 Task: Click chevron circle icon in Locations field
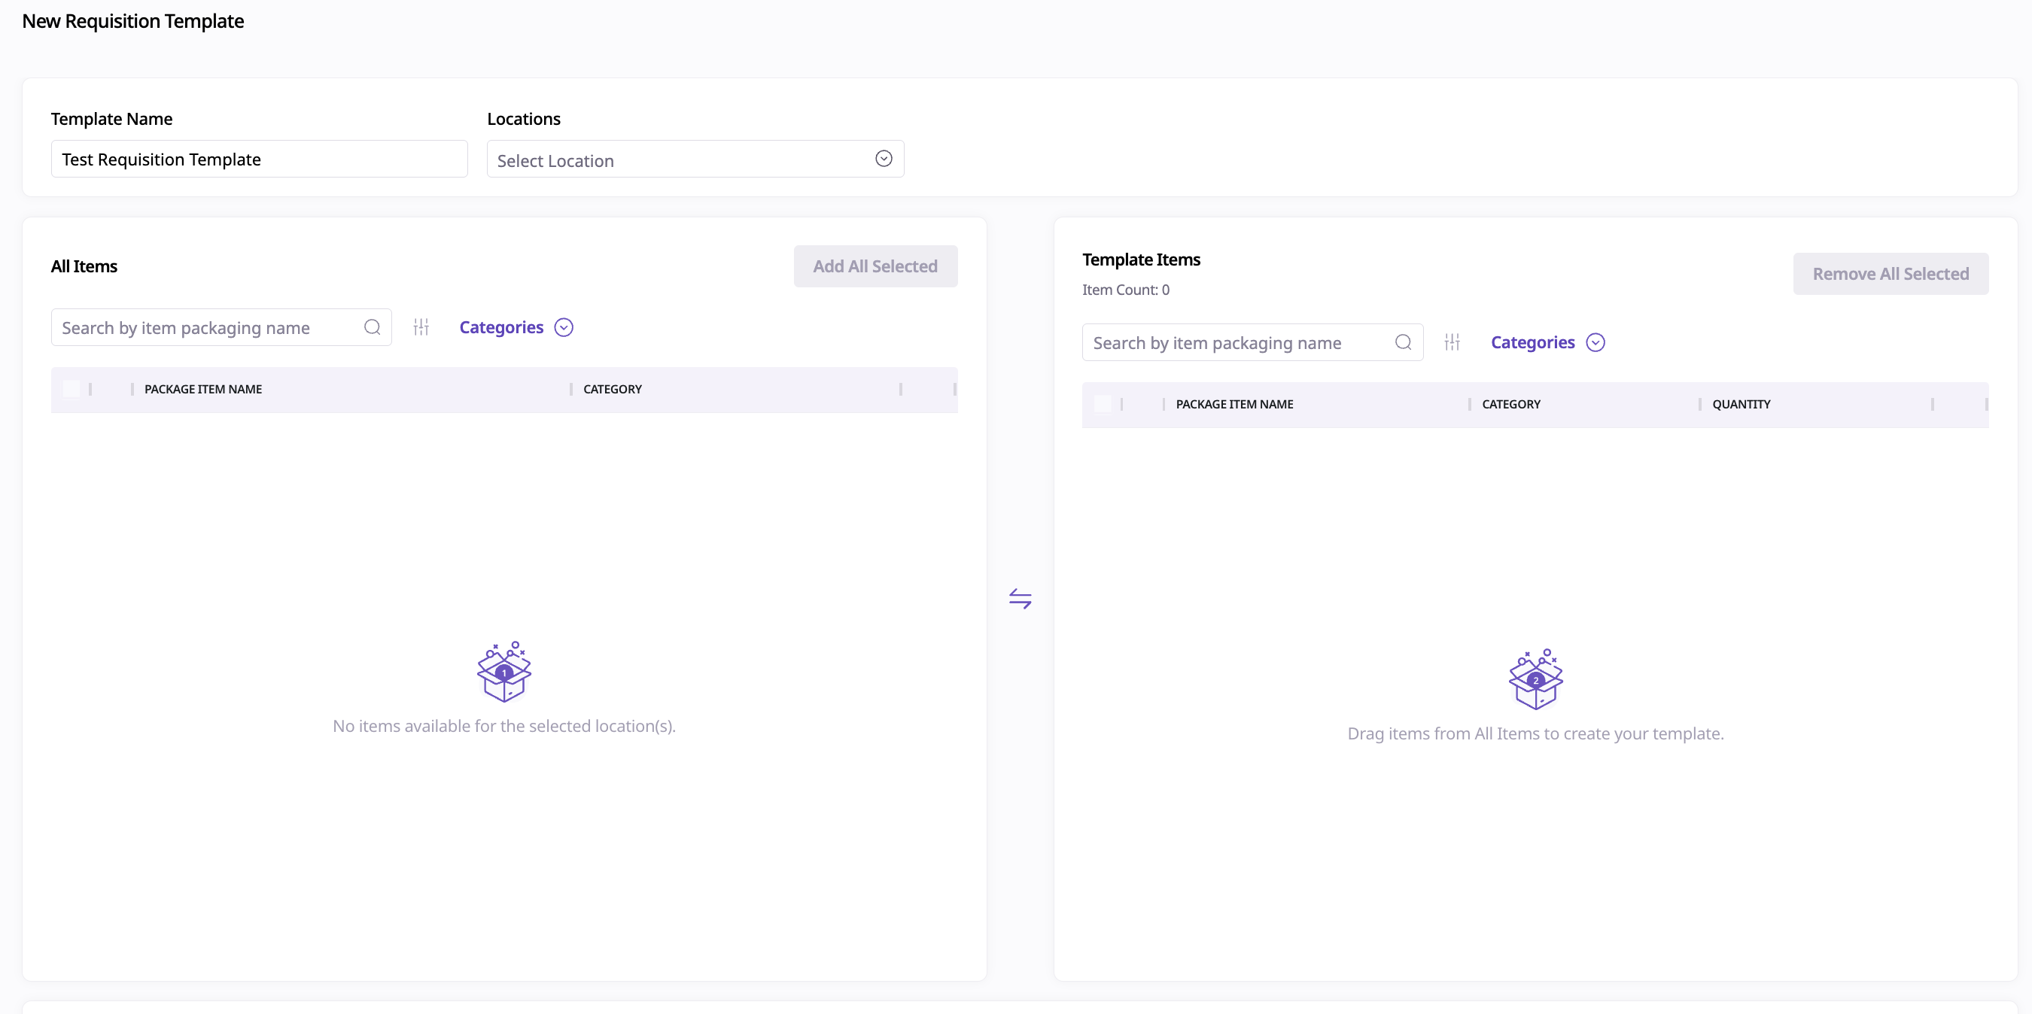[884, 159]
